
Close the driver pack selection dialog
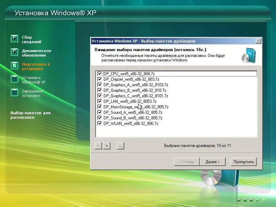pyautogui.click(x=258, y=41)
